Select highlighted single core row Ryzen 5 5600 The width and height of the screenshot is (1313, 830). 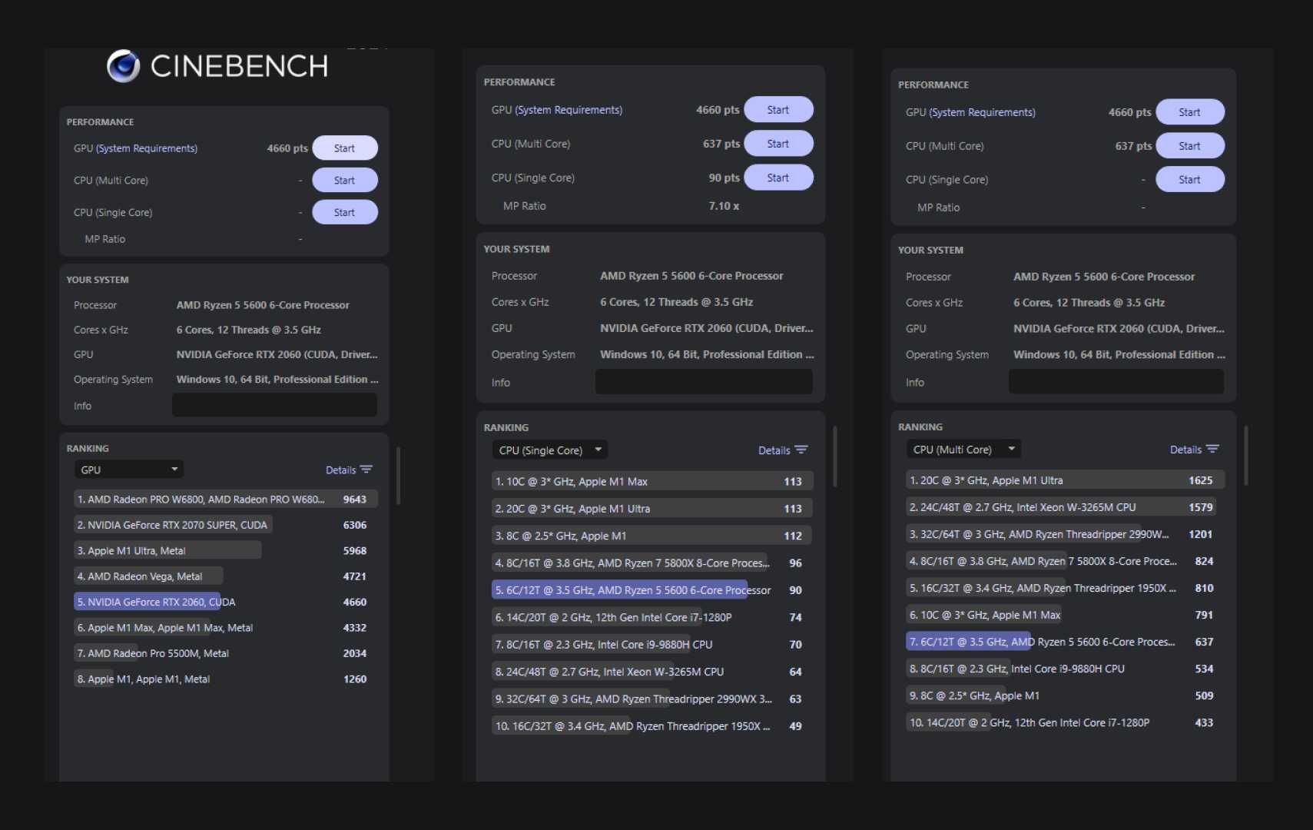(x=652, y=590)
